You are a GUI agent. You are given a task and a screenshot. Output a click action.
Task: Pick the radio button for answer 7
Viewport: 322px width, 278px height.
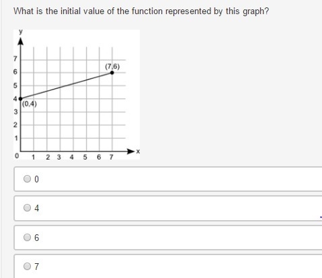(x=27, y=267)
